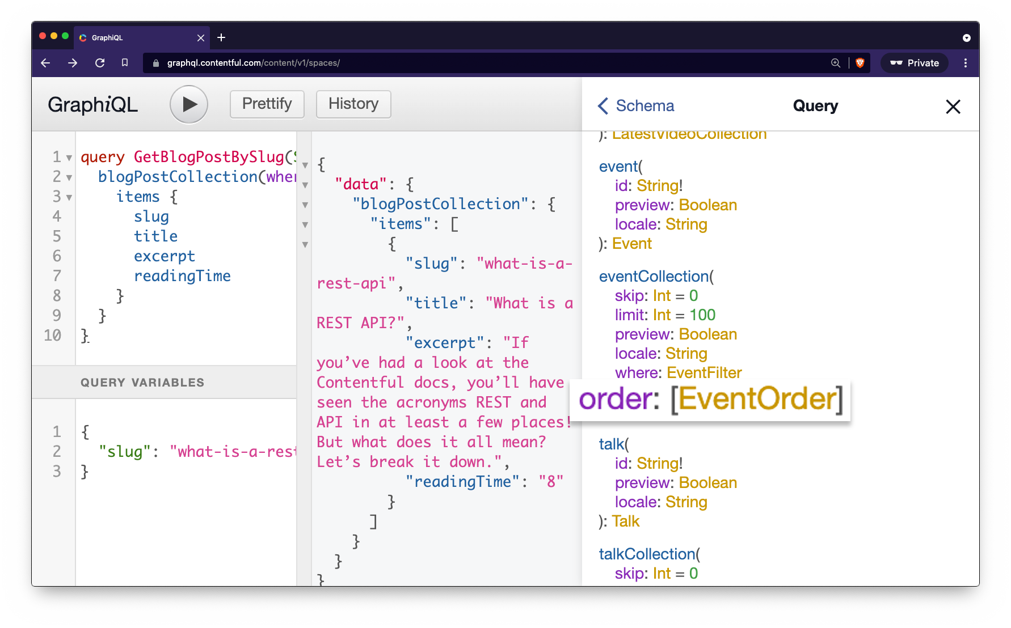This screenshot has width=1011, height=628.
Task: Click the title field on line 5
Action: [156, 236]
